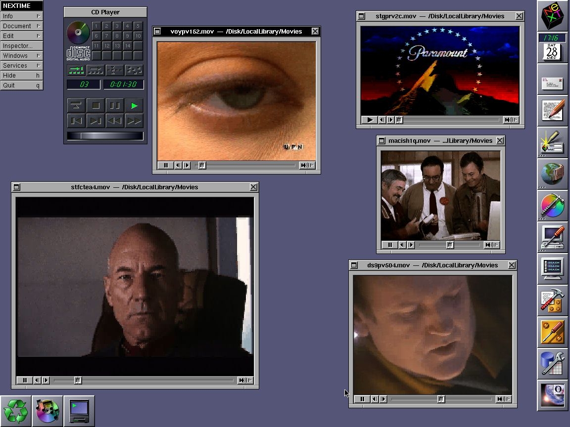This screenshot has width=570, height=427.
Task: Pause the voypv152.mov movie
Action: coord(166,166)
